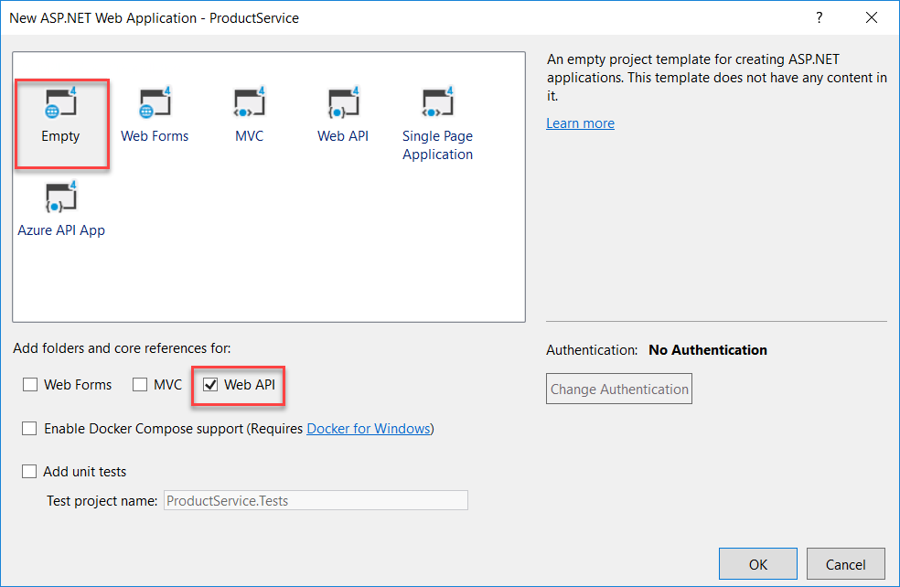Close the New ASP.NET Web Application dialog
The width and height of the screenshot is (900, 587).
point(871,17)
